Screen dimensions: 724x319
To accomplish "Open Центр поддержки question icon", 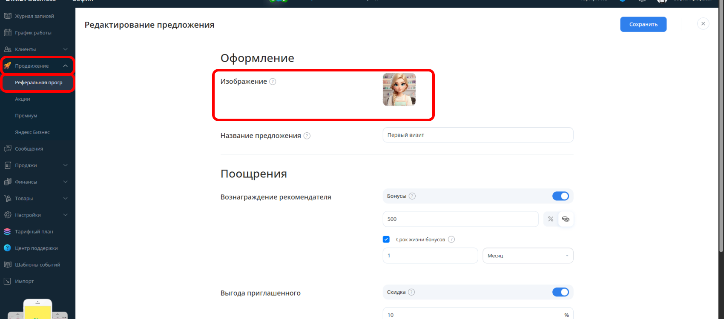I will tap(7, 248).
